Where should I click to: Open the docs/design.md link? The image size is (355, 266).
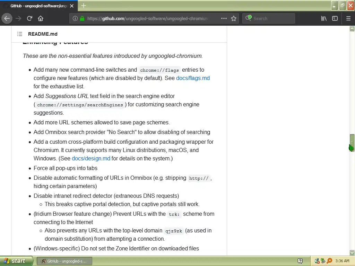pos(91,158)
